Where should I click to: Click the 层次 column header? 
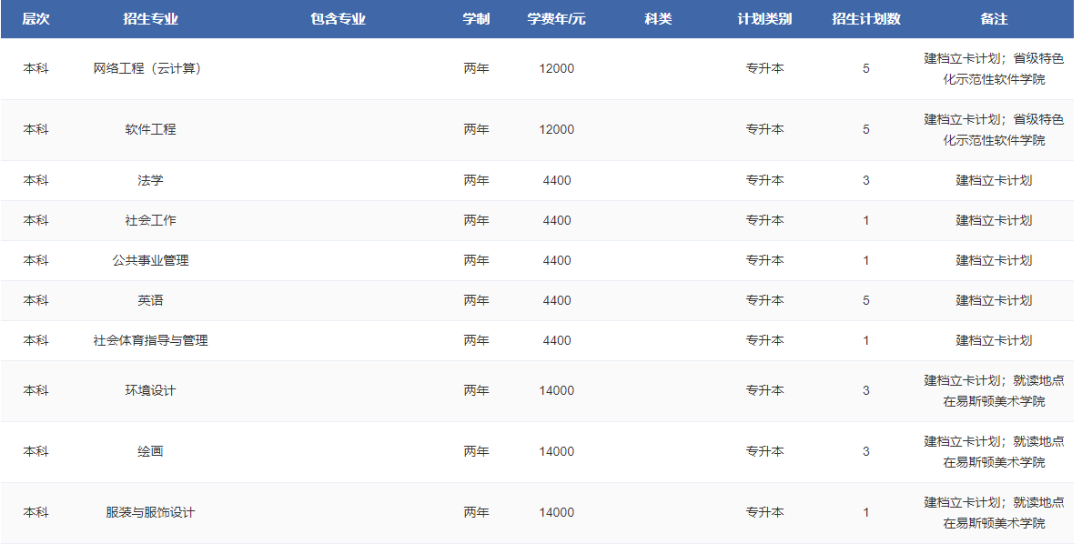coord(35,19)
